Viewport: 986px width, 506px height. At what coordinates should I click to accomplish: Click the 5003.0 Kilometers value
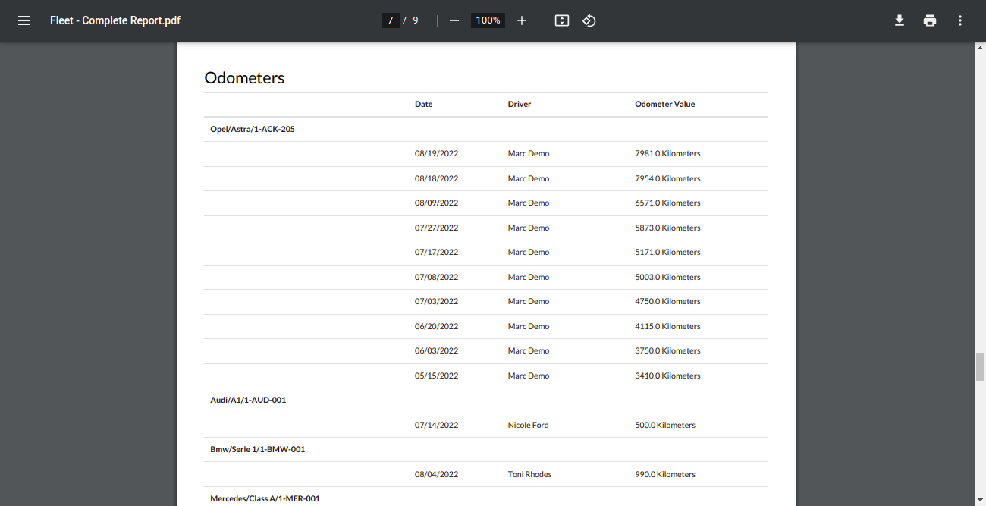pos(667,277)
